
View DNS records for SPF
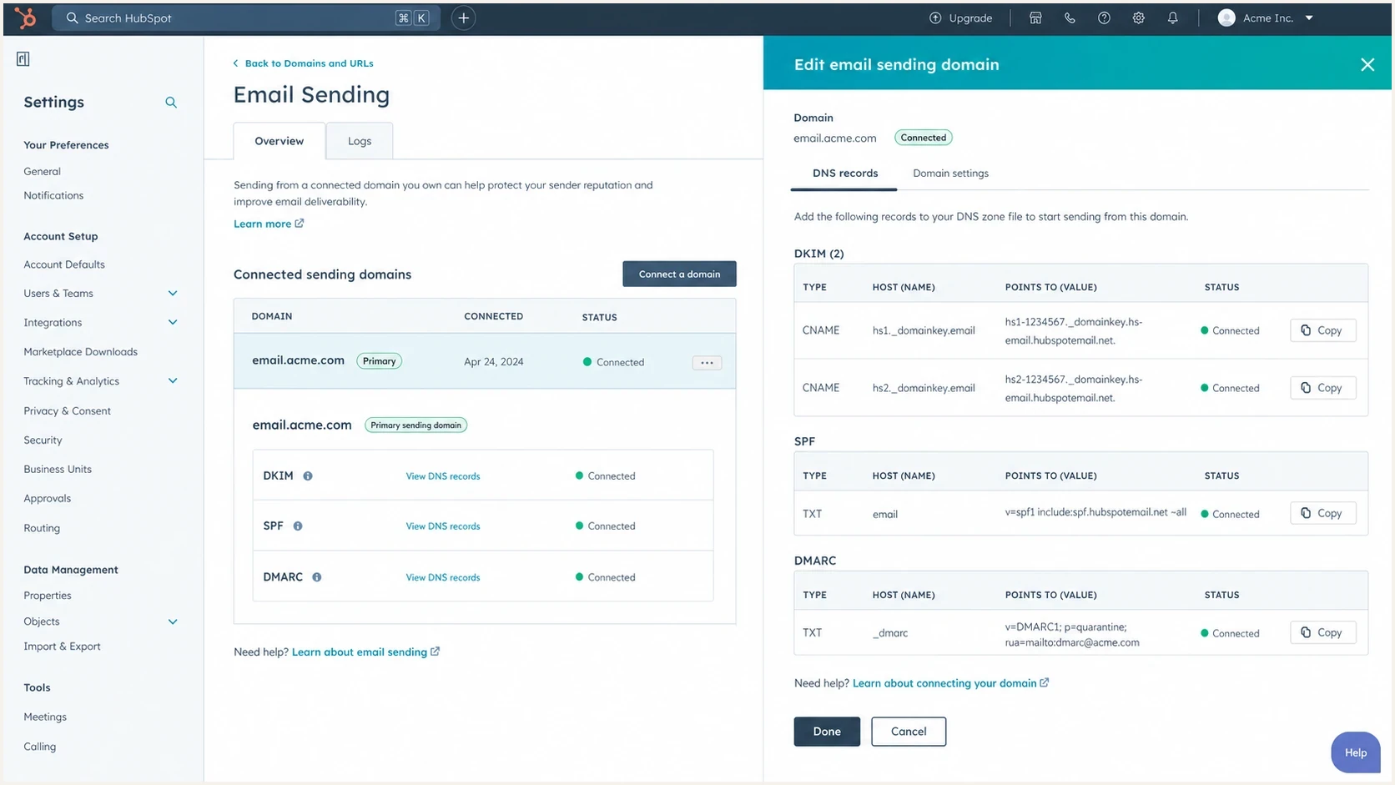[x=443, y=526]
